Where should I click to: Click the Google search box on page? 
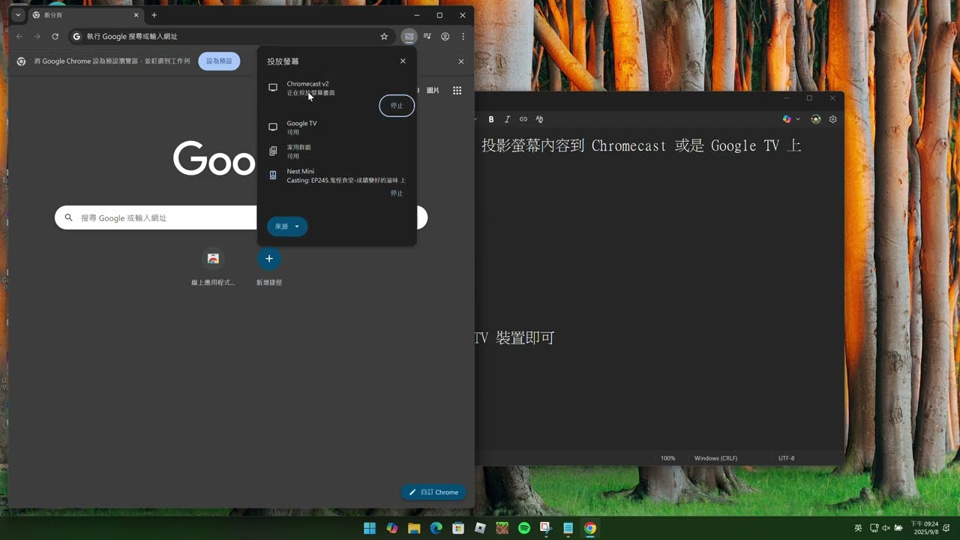coord(241,217)
